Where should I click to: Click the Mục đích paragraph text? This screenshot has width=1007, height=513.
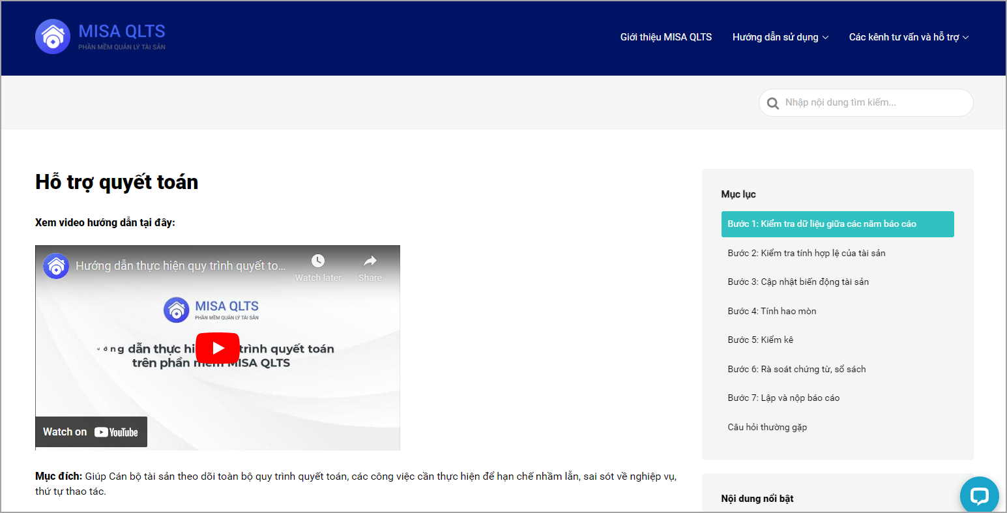[356, 484]
